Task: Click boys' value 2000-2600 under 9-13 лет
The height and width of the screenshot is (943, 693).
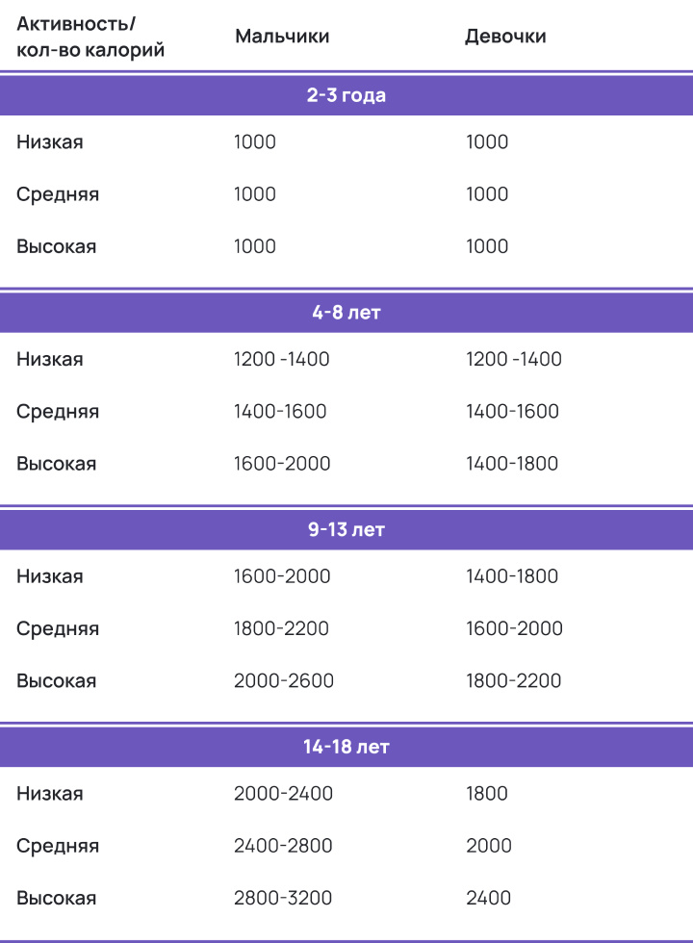Action: [x=284, y=680]
